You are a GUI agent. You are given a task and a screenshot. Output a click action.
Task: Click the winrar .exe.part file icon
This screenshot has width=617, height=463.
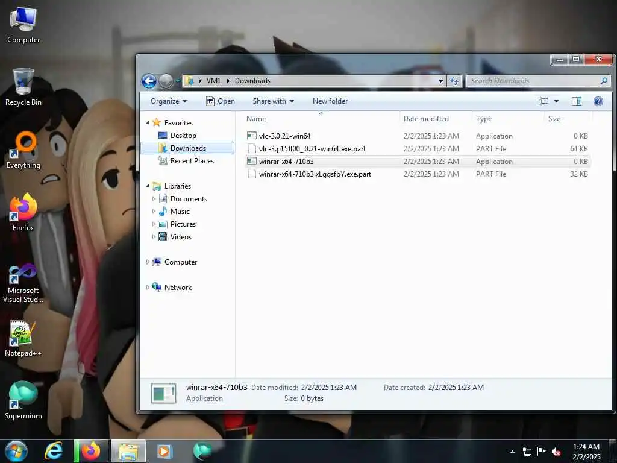pyautogui.click(x=252, y=174)
